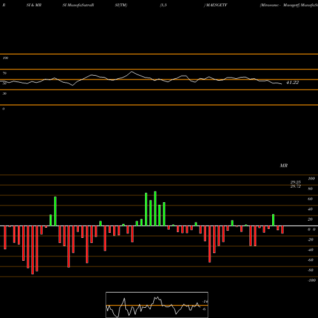The image size is (318, 318).
Task: Click the MR heading label
Action: [284, 165]
